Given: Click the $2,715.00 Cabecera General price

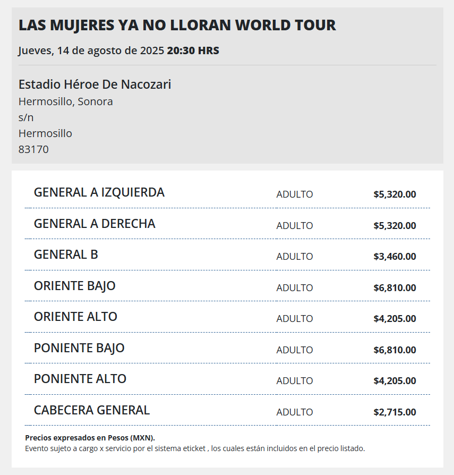Looking at the screenshot, I should 395,412.
